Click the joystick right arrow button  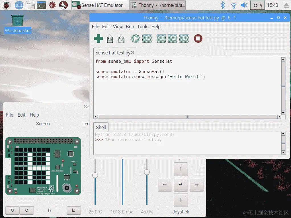(x=197, y=185)
